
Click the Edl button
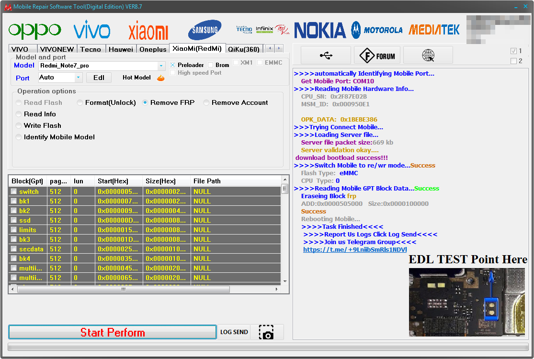click(x=99, y=78)
